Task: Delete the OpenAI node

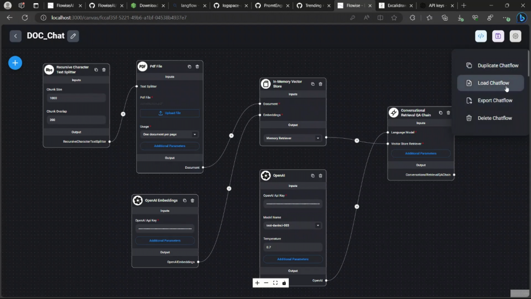Action: (320, 175)
